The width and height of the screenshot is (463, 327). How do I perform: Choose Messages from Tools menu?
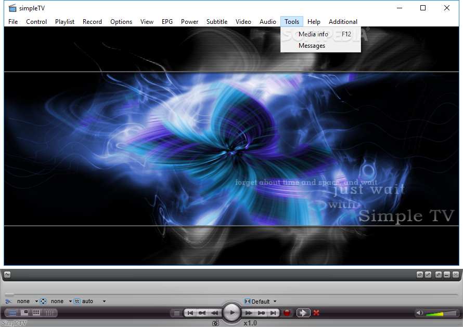320,46
